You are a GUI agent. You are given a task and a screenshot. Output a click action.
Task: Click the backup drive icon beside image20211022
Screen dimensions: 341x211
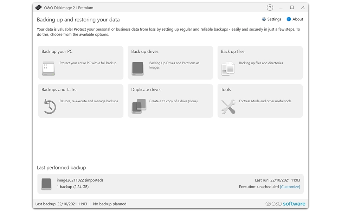pos(46,184)
